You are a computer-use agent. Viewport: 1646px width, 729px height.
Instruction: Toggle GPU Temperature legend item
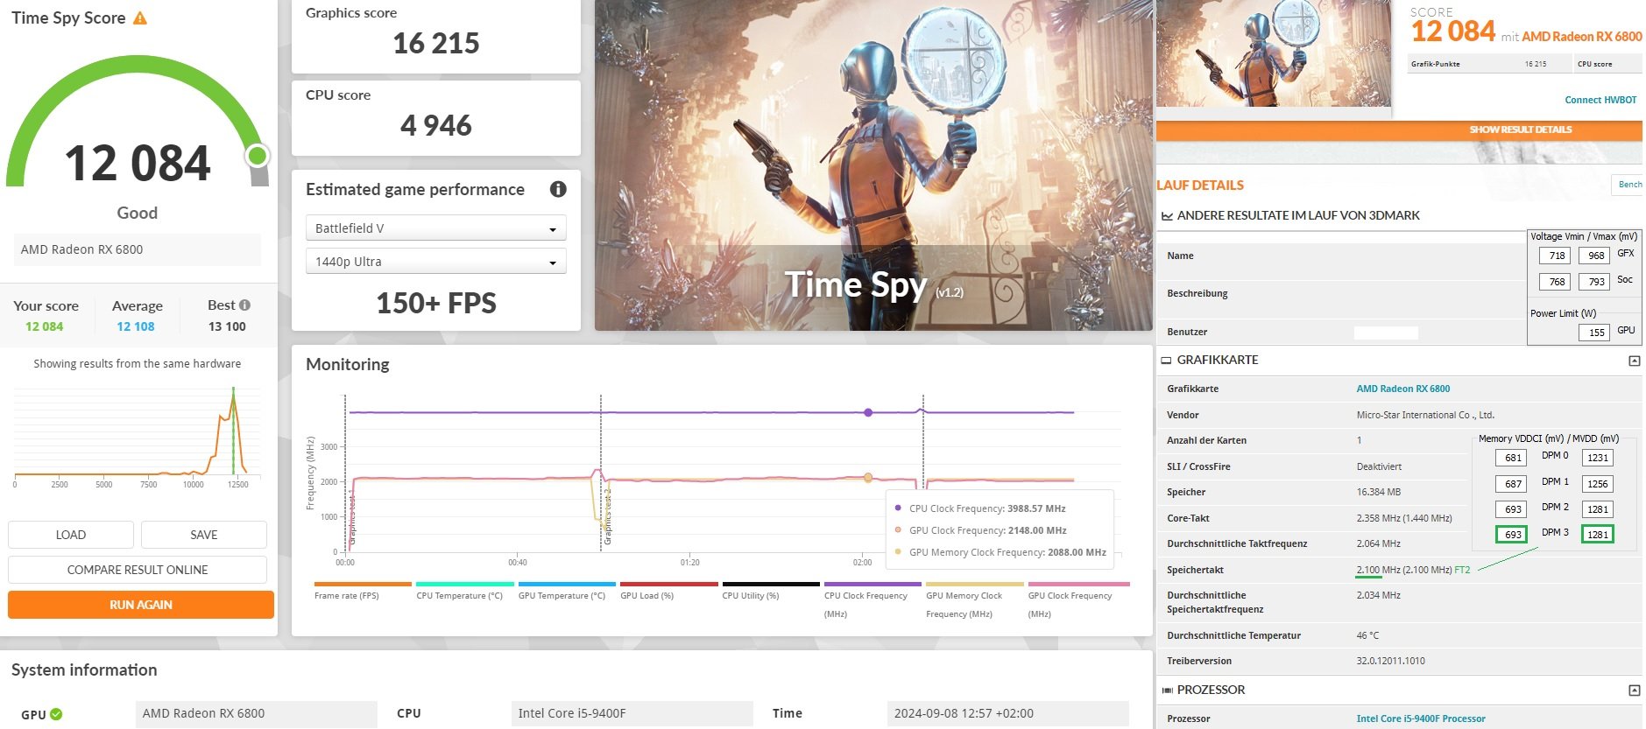pos(567,591)
